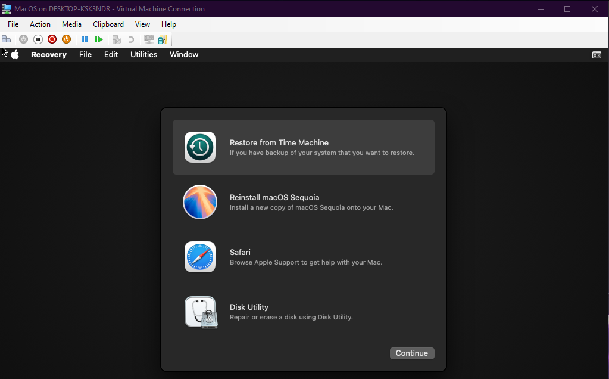Click the Continue button
609x379 pixels.
(412, 353)
